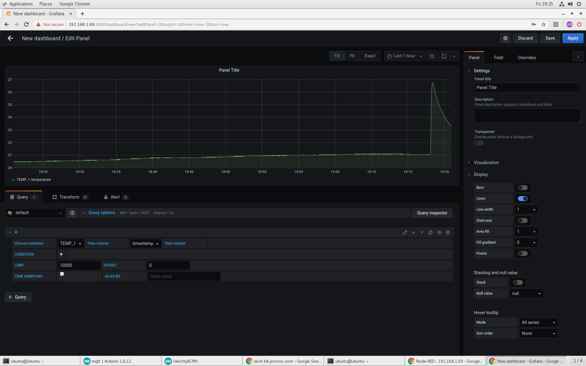Viewport: 586px width, 366px height.
Task: Click inside the Alias name field
Action: click(184, 276)
